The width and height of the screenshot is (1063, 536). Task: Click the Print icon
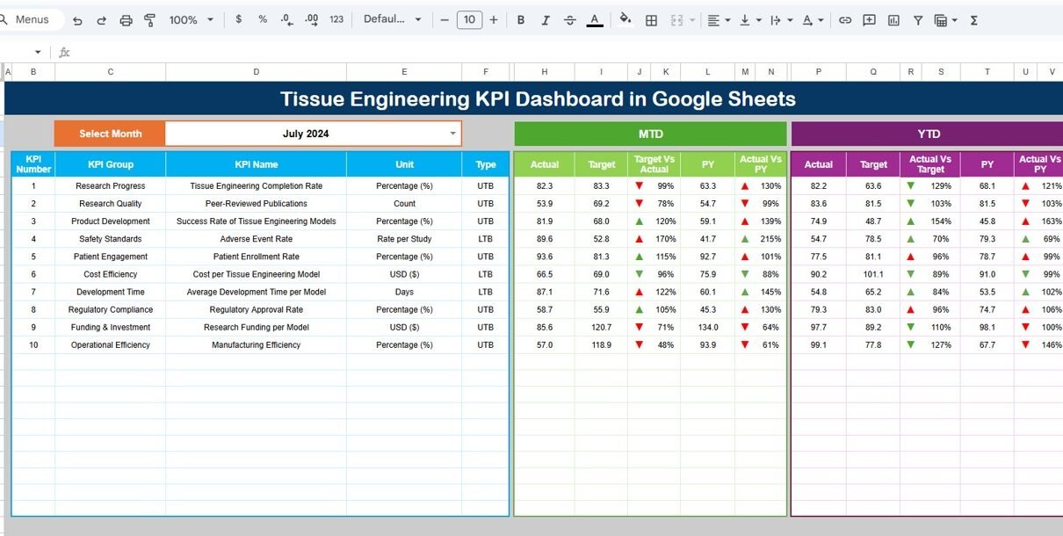point(126,20)
